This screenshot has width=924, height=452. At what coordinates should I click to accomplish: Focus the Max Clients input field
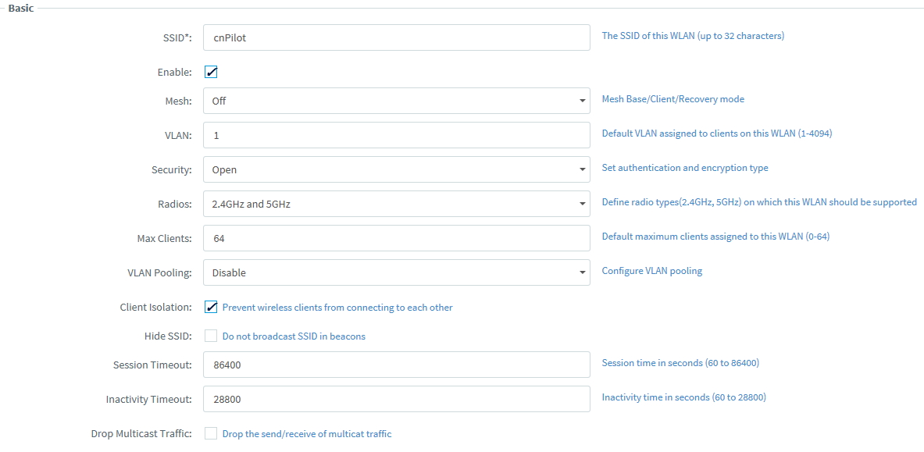[396, 238]
